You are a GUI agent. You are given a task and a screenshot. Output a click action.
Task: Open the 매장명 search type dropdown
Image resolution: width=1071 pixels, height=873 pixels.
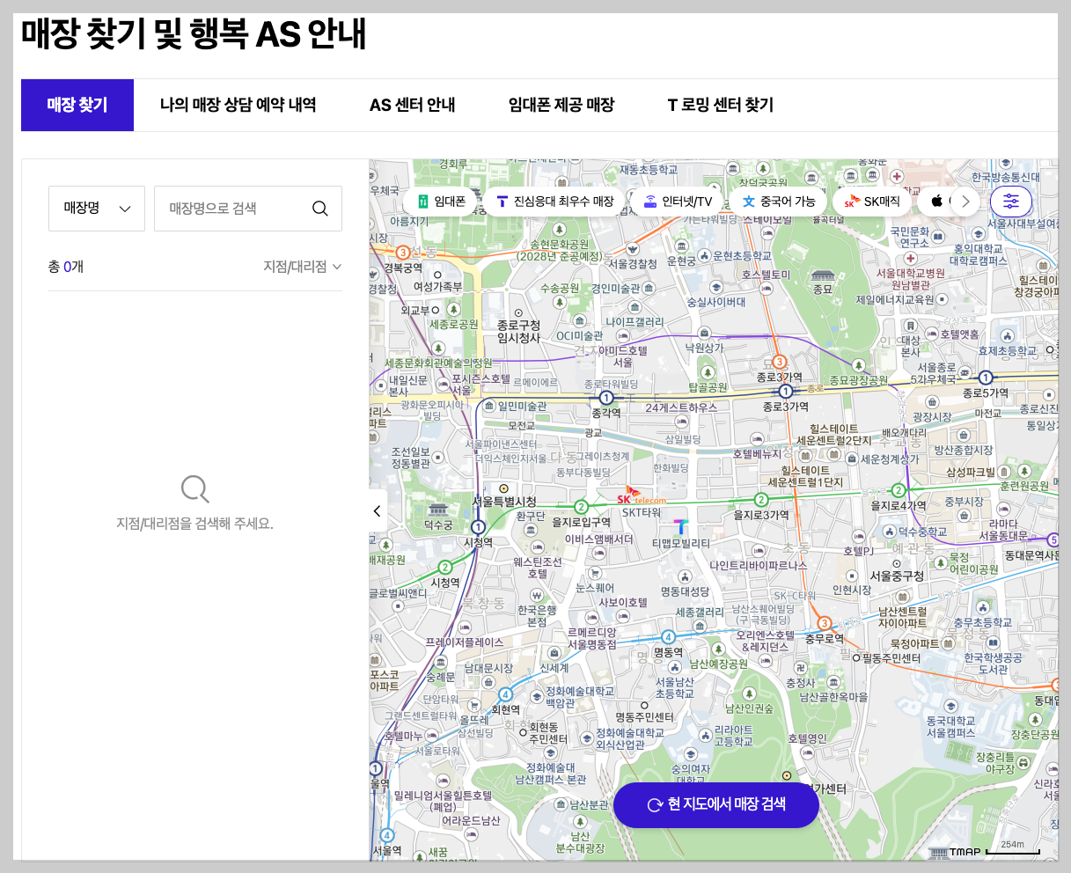[x=97, y=209]
